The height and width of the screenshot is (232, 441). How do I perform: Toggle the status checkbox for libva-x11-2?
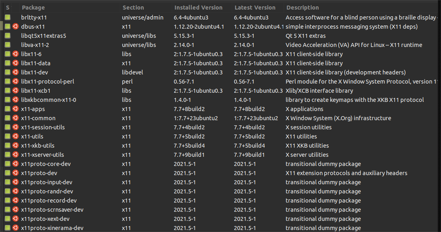(x=8, y=45)
